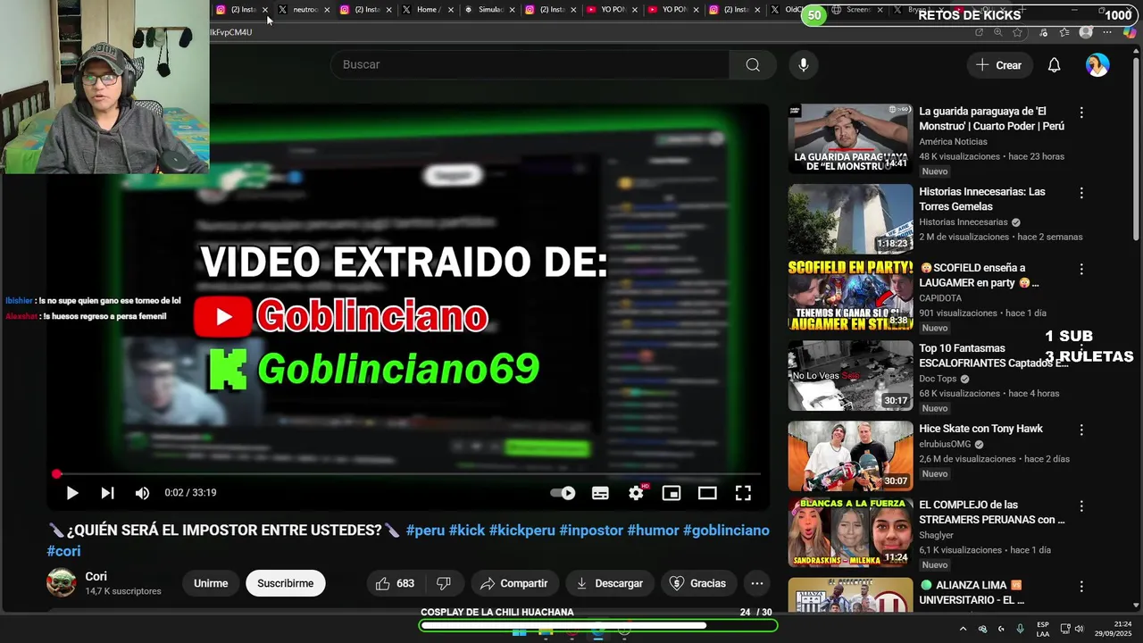Image resolution: width=1143 pixels, height=643 pixels.
Task: Like the video with 683 likes
Action: coord(394,583)
